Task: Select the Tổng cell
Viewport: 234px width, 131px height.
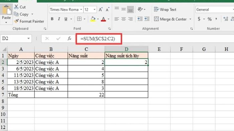Action: (21, 95)
